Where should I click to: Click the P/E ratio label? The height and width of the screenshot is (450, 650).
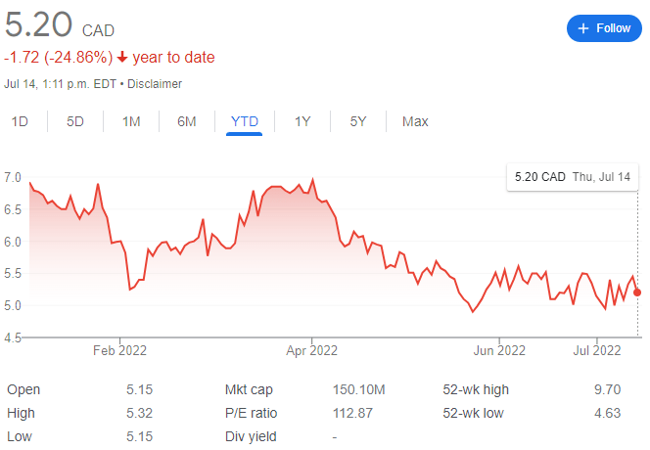(251, 413)
